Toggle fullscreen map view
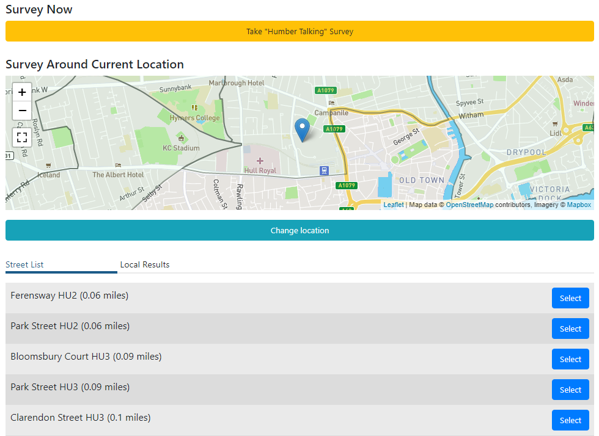The image size is (599, 436). tap(22, 137)
